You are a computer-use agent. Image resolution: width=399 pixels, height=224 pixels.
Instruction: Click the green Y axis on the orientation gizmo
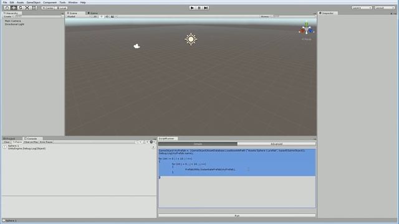(307, 24)
